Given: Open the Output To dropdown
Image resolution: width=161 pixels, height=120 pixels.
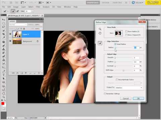Looking at the screenshot, I should [x=129, y=88].
